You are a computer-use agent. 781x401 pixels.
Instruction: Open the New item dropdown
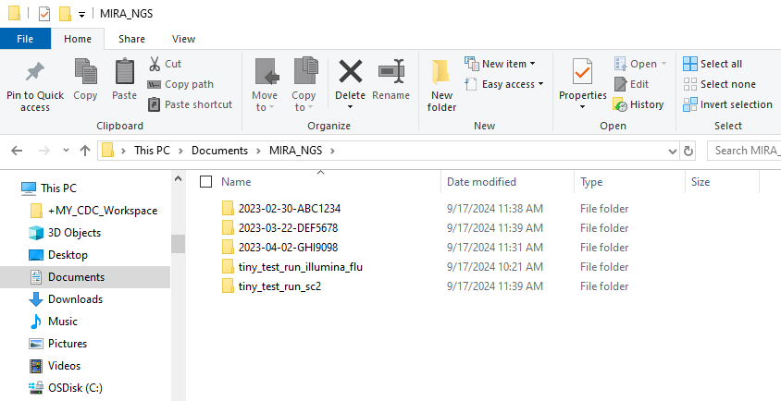click(x=500, y=64)
